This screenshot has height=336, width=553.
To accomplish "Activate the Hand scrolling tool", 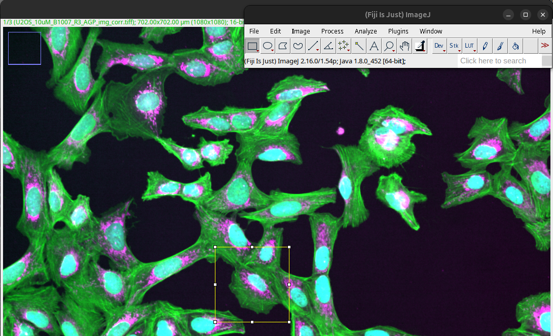I will 404,46.
